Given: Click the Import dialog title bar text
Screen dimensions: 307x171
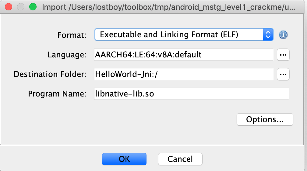Looking at the screenshot, I should point(168,7).
